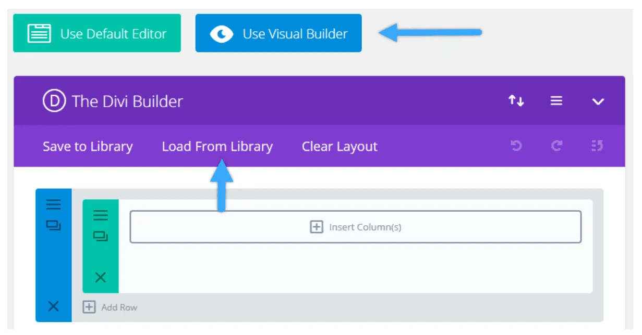This screenshot has width=642, height=335.
Task: Duplicate the blue section
Action: 53,226
